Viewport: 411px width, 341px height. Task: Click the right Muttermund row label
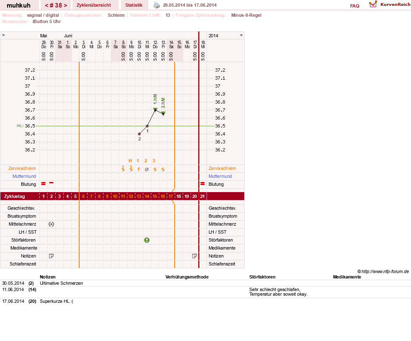tap(220, 176)
